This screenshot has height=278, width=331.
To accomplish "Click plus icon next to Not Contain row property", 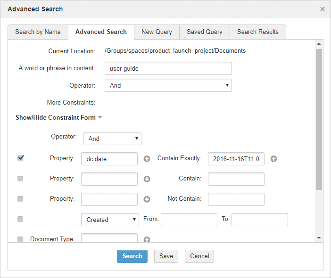I will tap(147, 199).
